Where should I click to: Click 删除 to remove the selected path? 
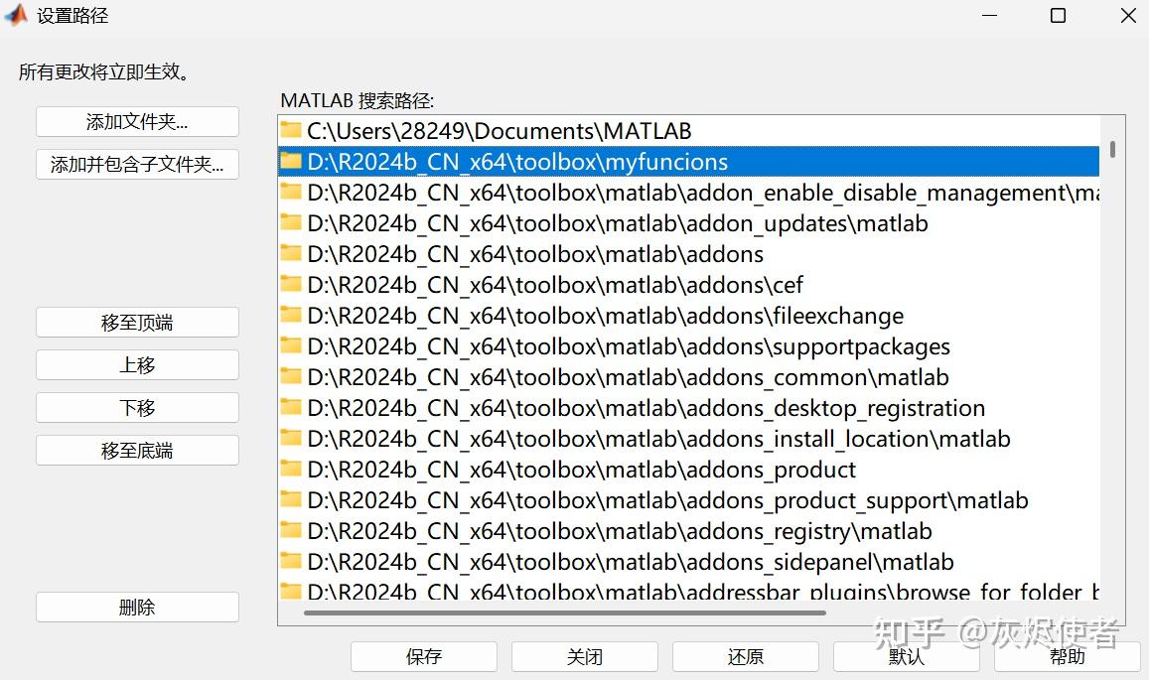pyautogui.click(x=136, y=607)
